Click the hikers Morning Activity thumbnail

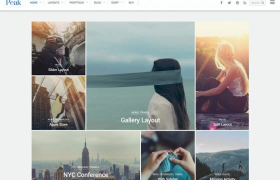pyautogui.click(x=222, y=155)
